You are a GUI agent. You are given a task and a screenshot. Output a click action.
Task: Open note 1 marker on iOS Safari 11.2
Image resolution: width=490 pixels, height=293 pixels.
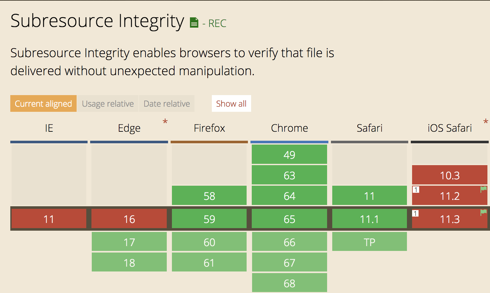click(416, 190)
